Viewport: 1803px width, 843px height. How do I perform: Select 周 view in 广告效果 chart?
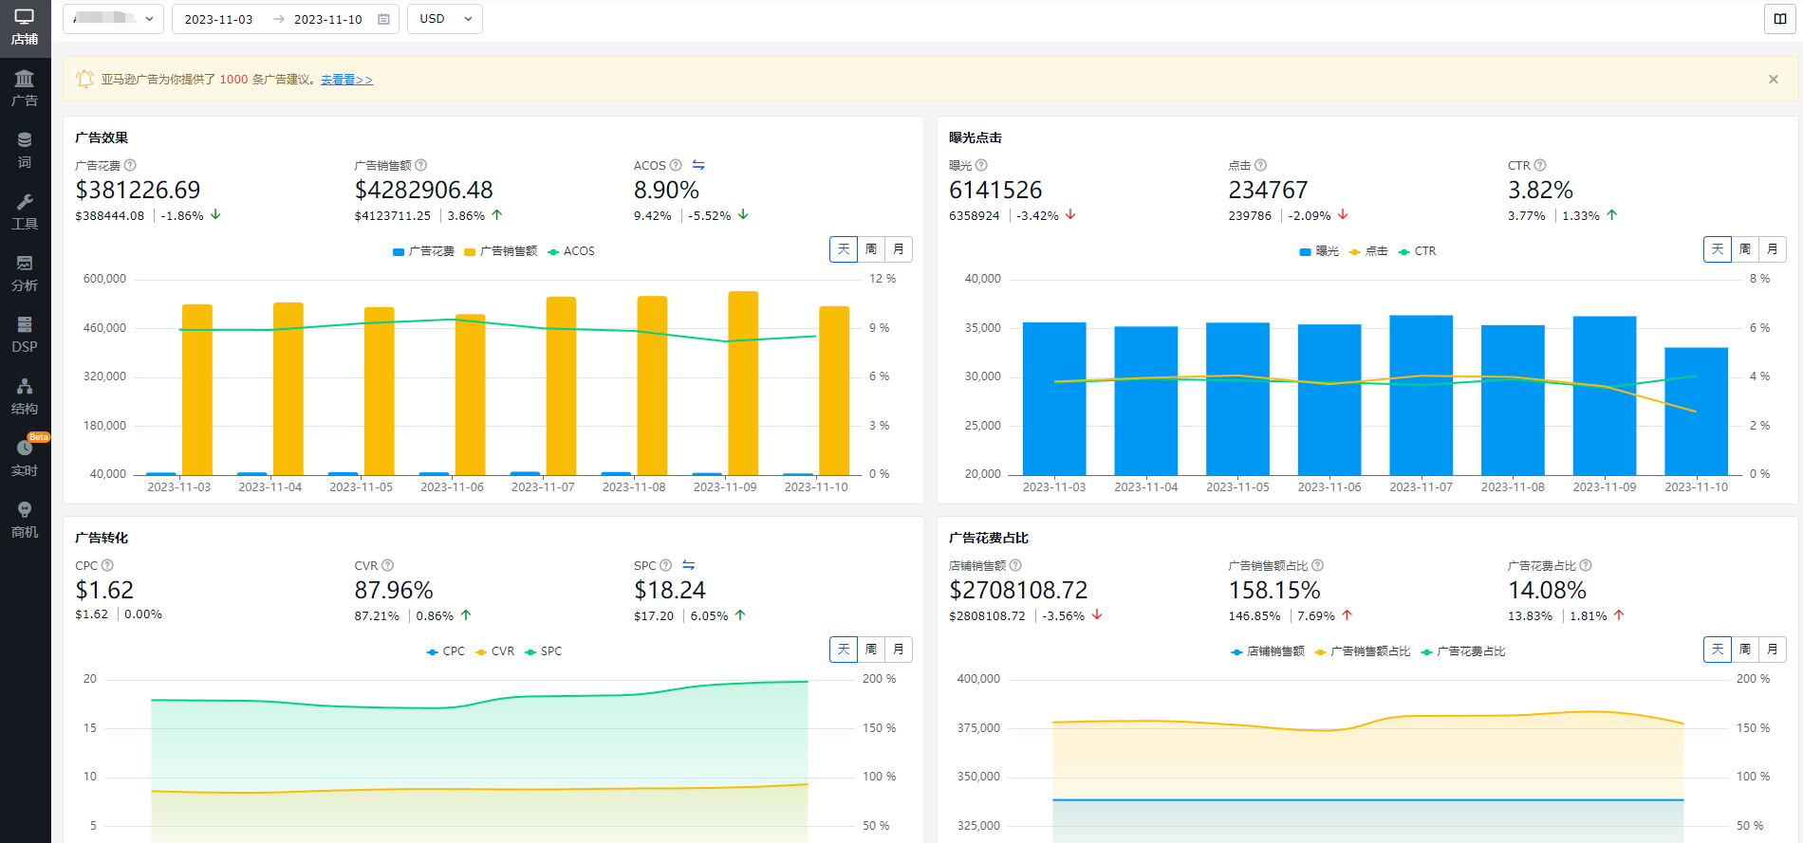tap(871, 249)
